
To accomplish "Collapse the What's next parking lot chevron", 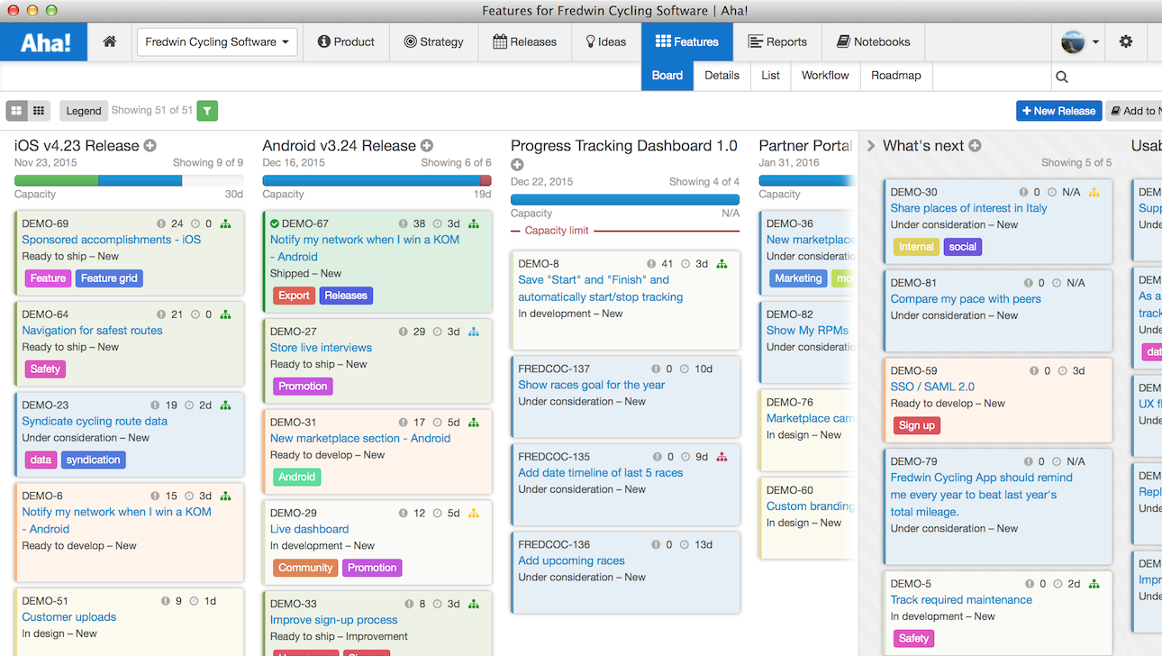I will point(871,146).
